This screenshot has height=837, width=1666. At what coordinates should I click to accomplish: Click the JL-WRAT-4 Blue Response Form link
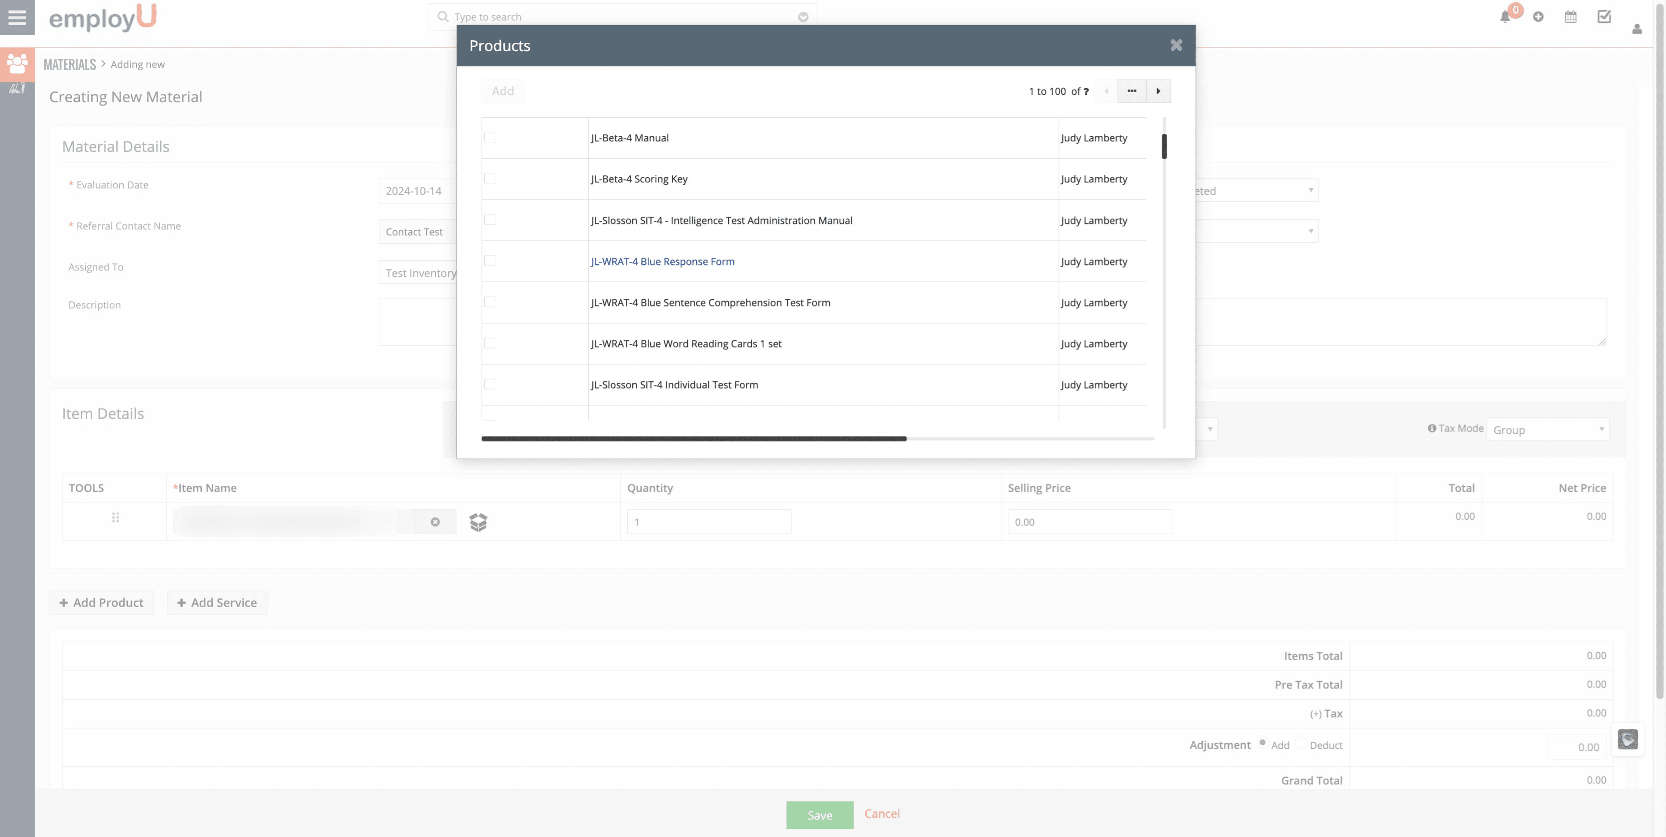662,261
